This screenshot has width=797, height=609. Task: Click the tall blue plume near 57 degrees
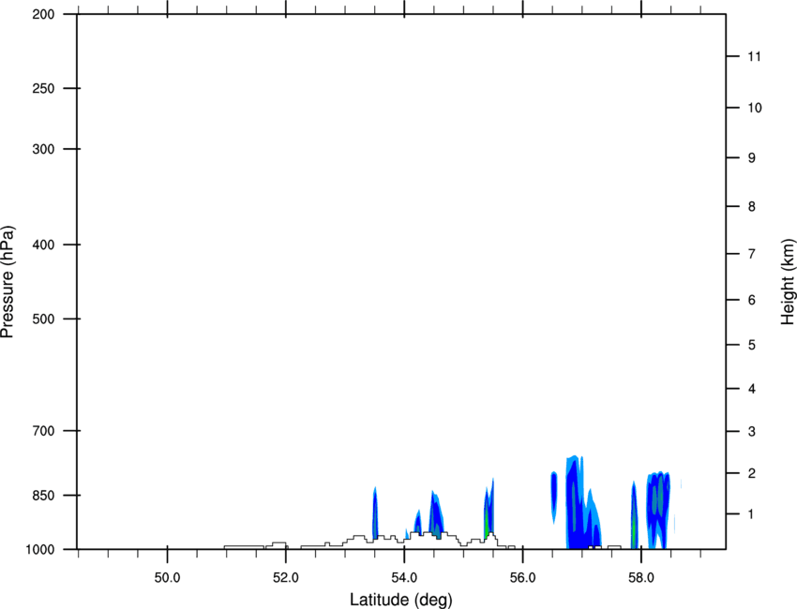pyautogui.click(x=582, y=503)
